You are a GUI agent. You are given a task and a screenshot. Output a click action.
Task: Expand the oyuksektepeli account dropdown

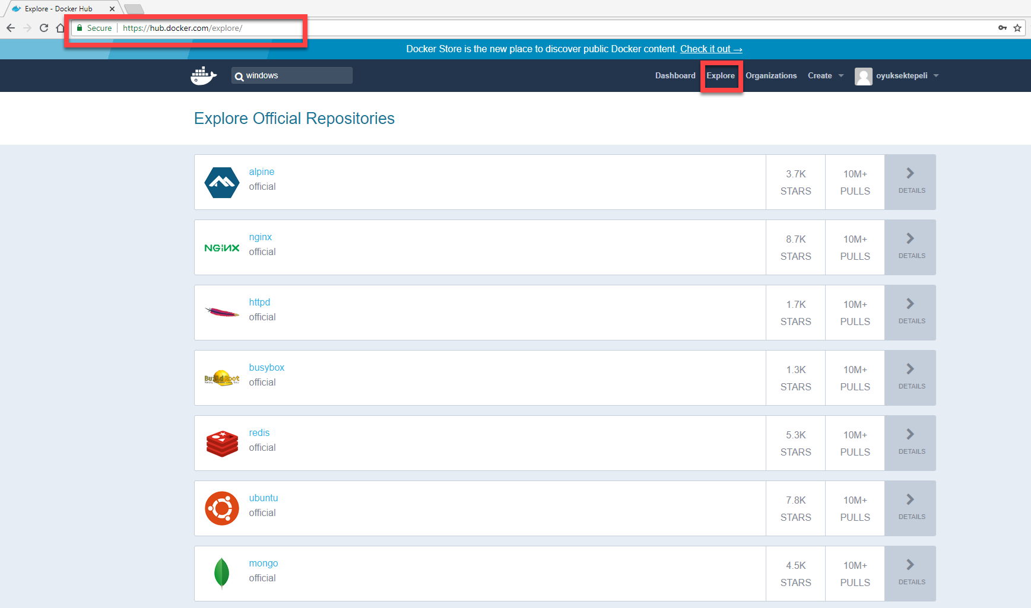tap(907, 76)
